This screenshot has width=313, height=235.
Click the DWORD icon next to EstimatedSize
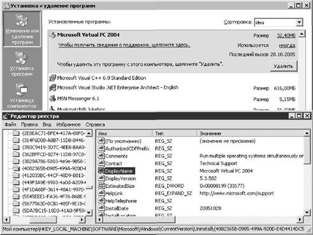101,186
